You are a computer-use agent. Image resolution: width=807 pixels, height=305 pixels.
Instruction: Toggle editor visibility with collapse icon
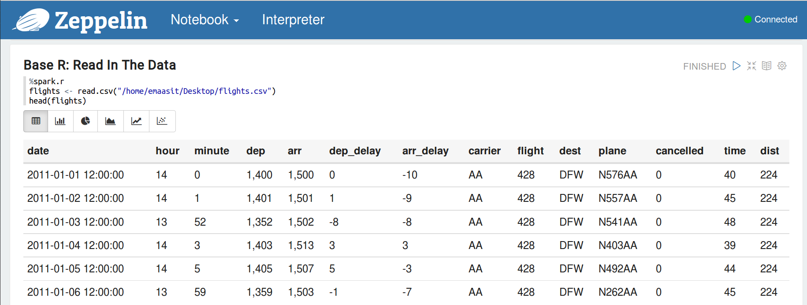point(751,66)
